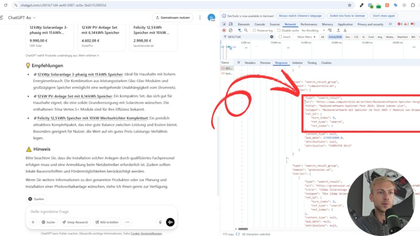Open the Headers tab of the request

(x=250, y=63)
